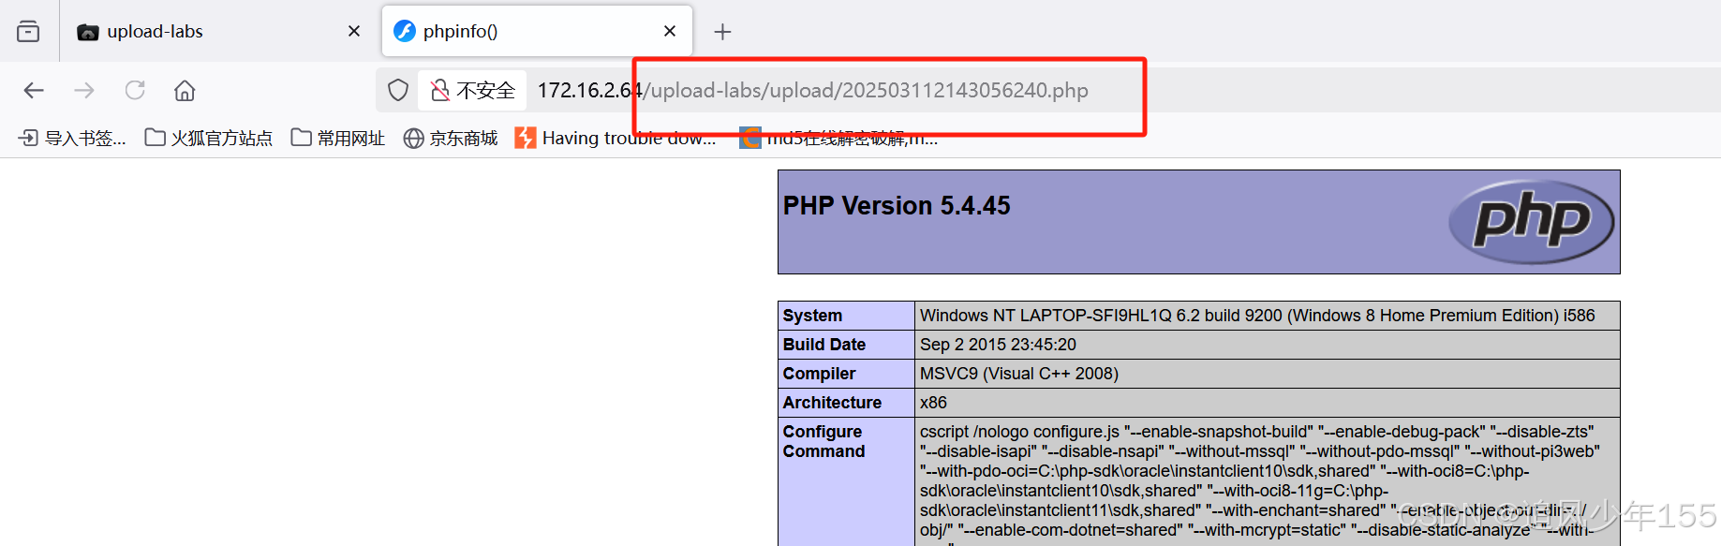Select the System row label
The width and height of the screenshot is (1721, 546).
(812, 316)
